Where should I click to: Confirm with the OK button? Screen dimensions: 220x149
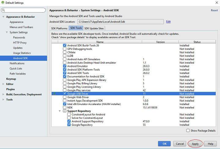coord(164,144)
